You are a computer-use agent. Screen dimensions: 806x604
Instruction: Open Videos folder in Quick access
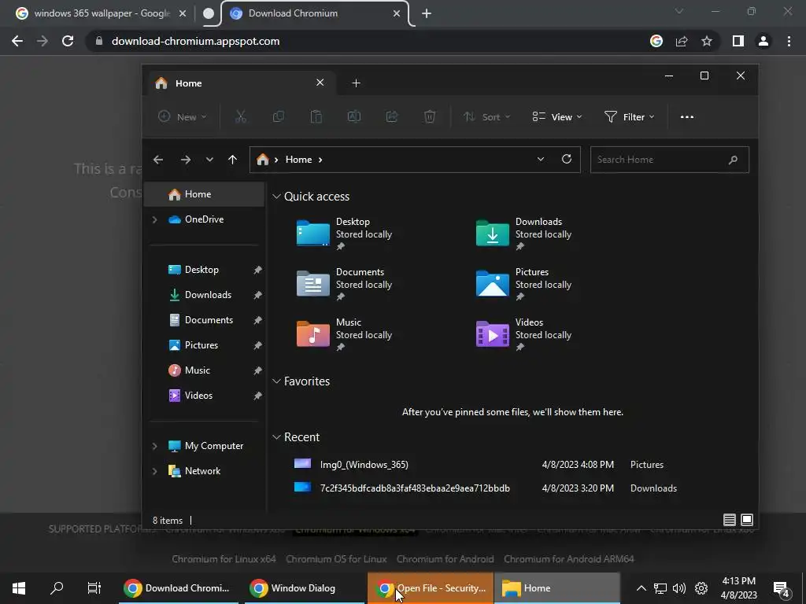[523, 334]
